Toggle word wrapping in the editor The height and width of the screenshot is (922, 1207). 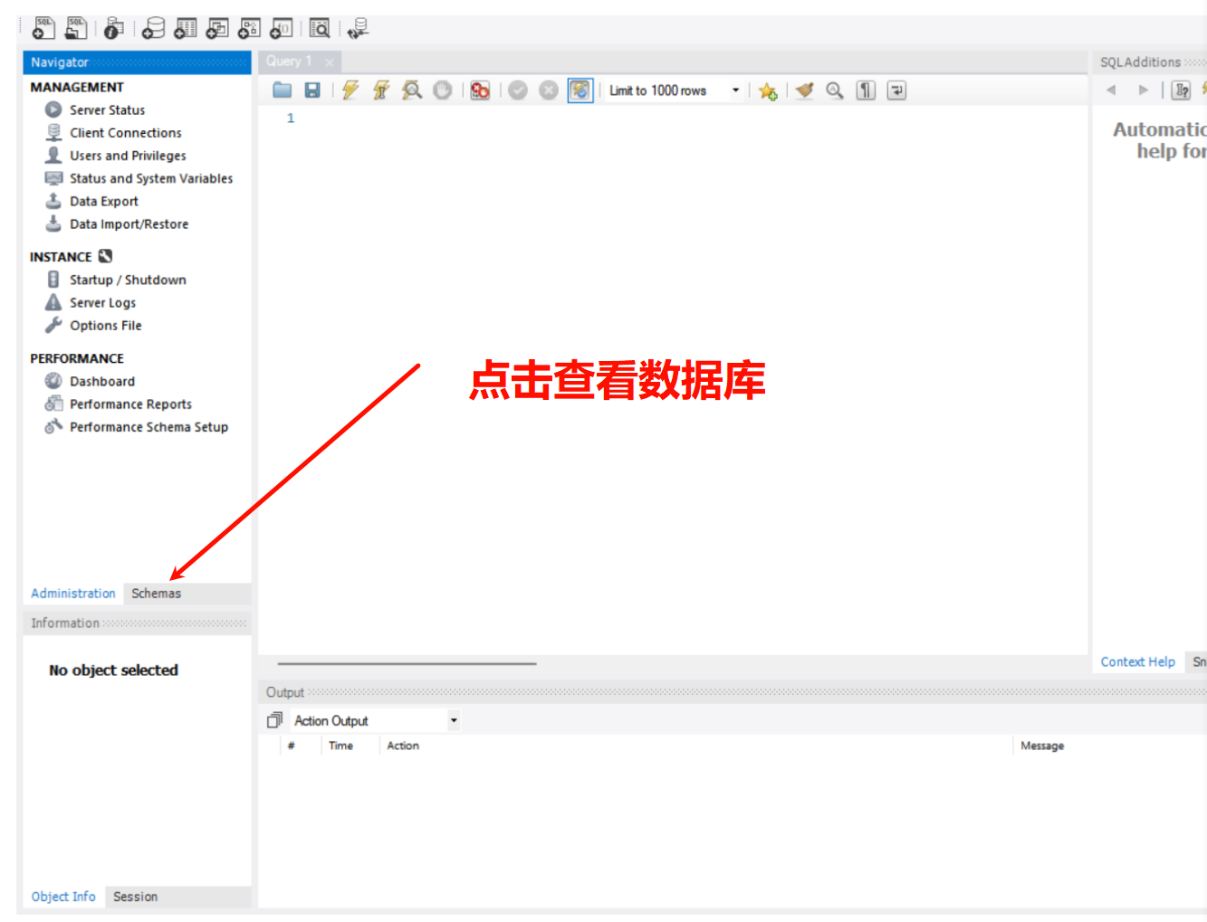click(x=896, y=90)
